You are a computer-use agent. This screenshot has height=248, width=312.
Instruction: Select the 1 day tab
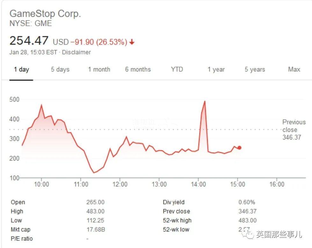pos(21,69)
